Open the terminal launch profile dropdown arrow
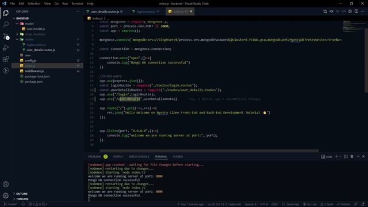The height and width of the screenshot is (207, 368). pyautogui.click(x=340, y=156)
